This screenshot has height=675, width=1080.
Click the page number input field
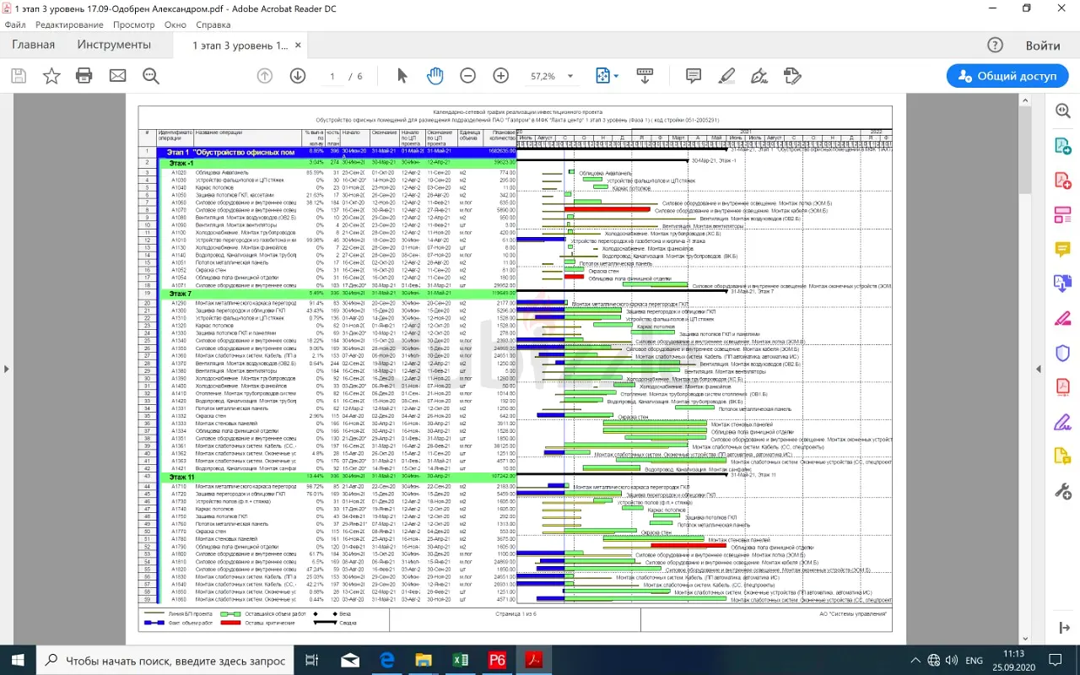click(x=332, y=76)
